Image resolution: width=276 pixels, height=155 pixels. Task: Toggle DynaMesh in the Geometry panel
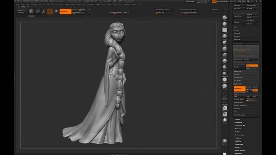(240, 89)
